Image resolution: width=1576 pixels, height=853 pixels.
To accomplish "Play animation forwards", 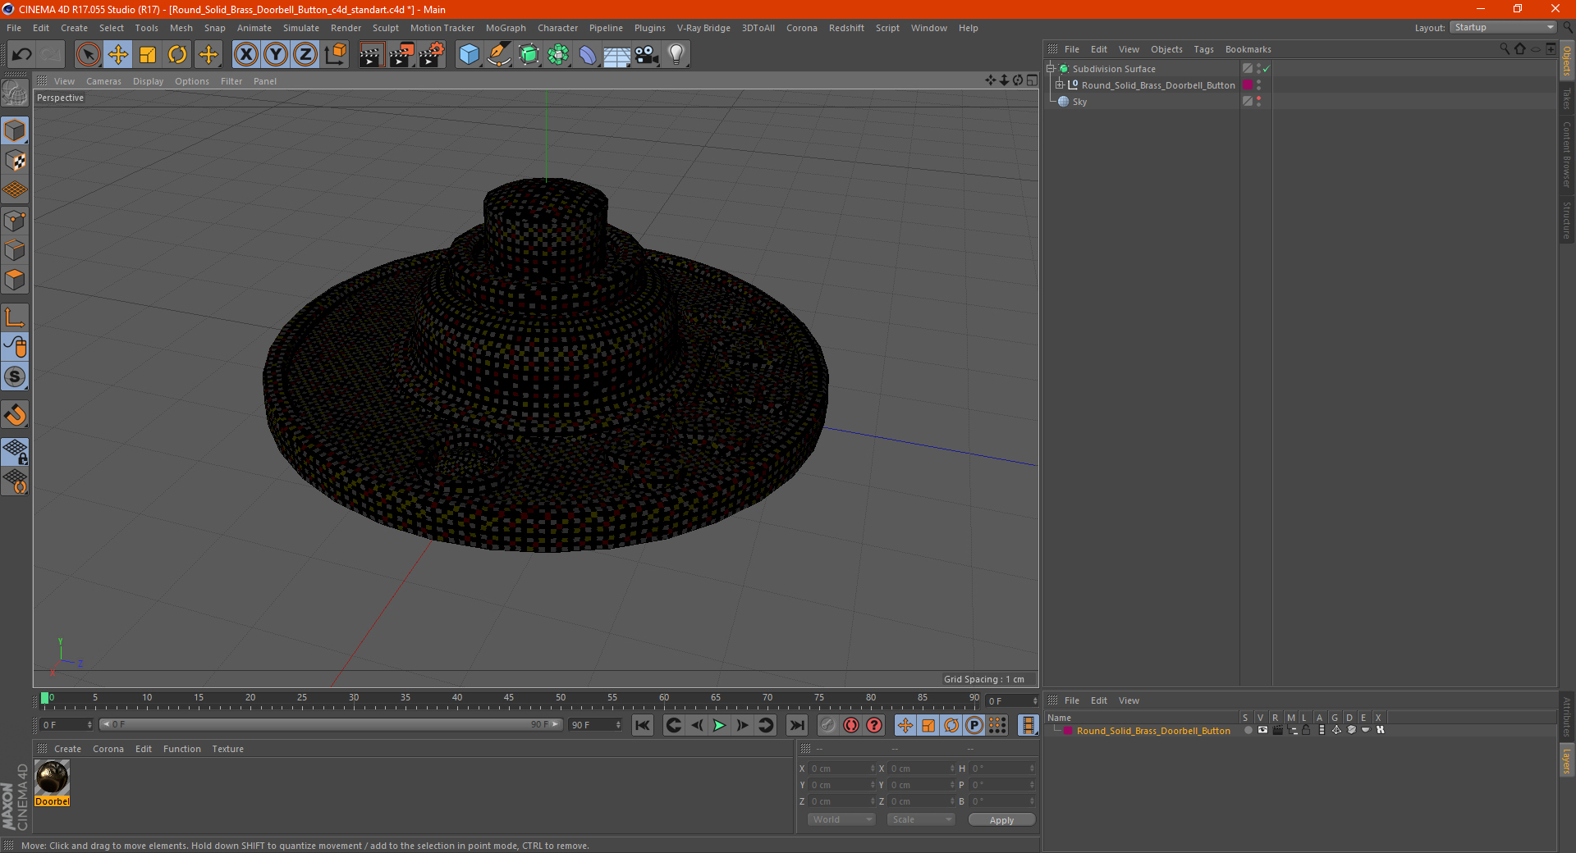I will point(719,725).
